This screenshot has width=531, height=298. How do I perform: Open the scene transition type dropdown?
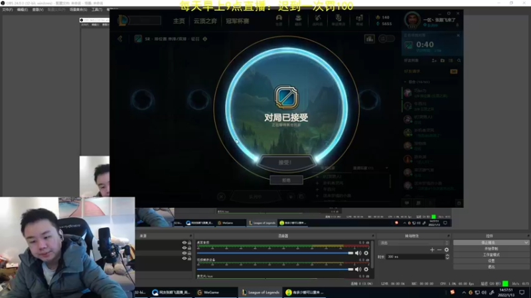[x=414, y=243]
